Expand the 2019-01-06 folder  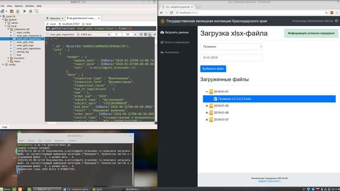point(207,113)
